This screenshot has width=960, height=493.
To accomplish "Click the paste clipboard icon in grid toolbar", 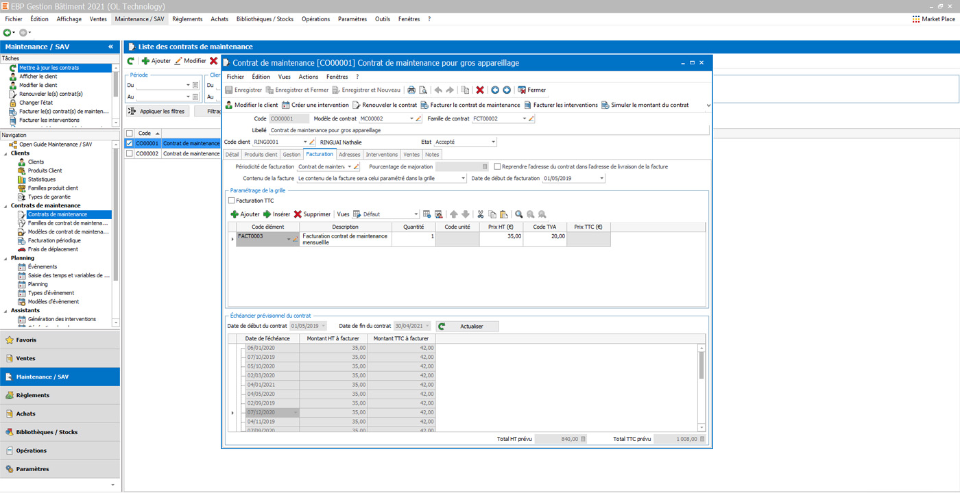I will 504,214.
